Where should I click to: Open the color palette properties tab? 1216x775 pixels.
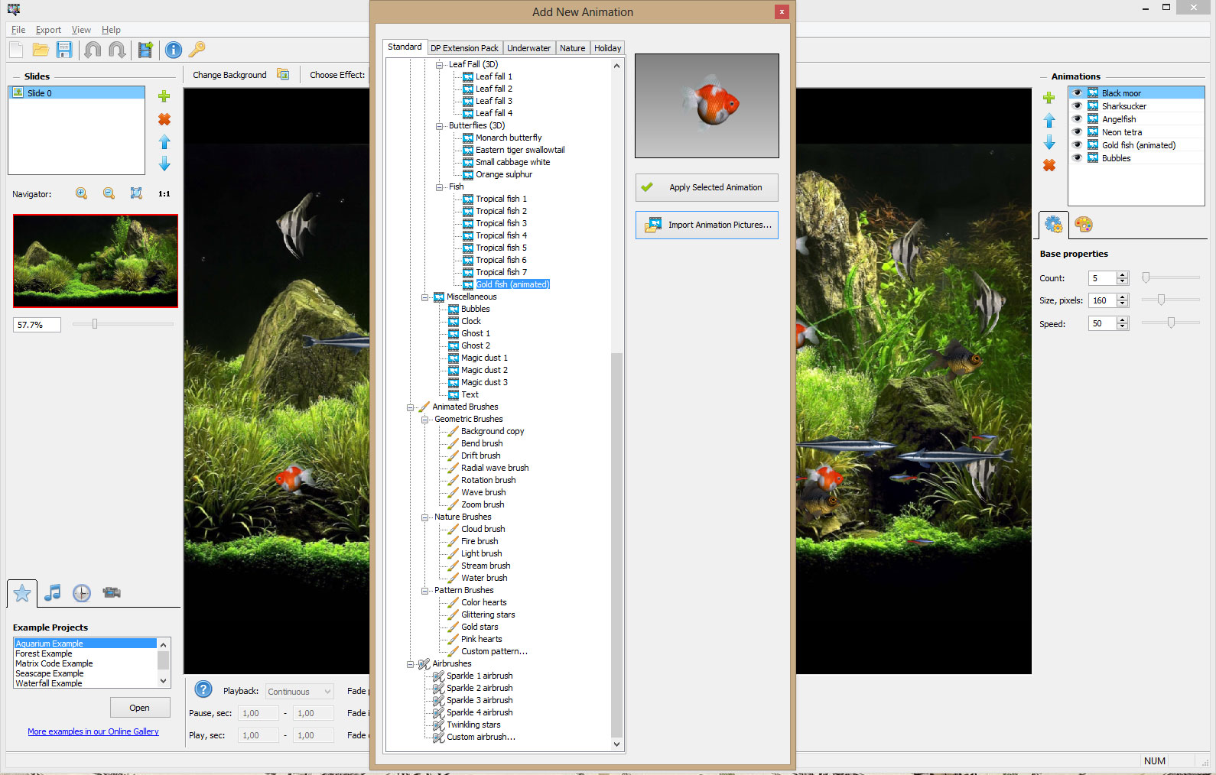1083,225
